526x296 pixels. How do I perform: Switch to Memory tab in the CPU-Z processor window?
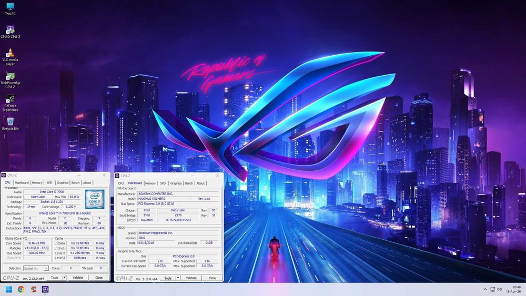coord(37,182)
